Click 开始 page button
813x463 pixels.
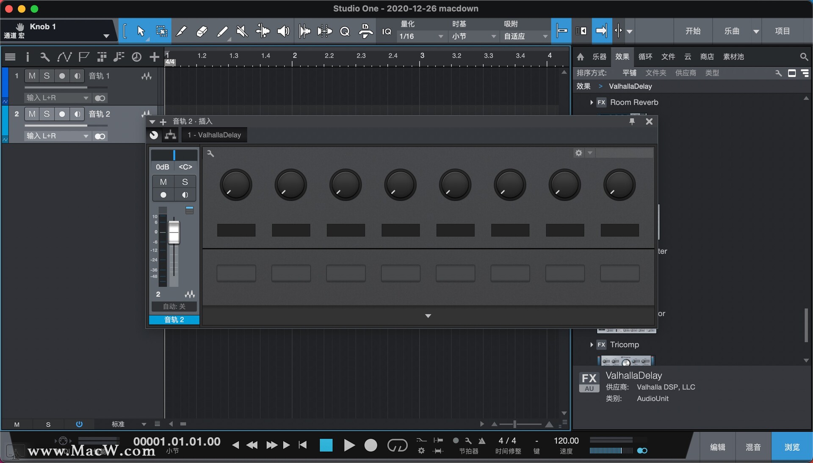pyautogui.click(x=693, y=31)
